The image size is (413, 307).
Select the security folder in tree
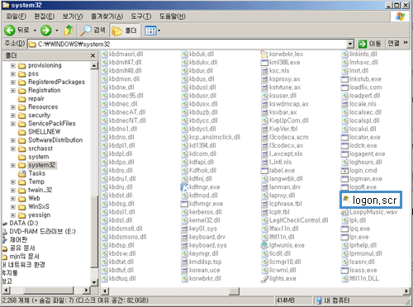click(40, 116)
